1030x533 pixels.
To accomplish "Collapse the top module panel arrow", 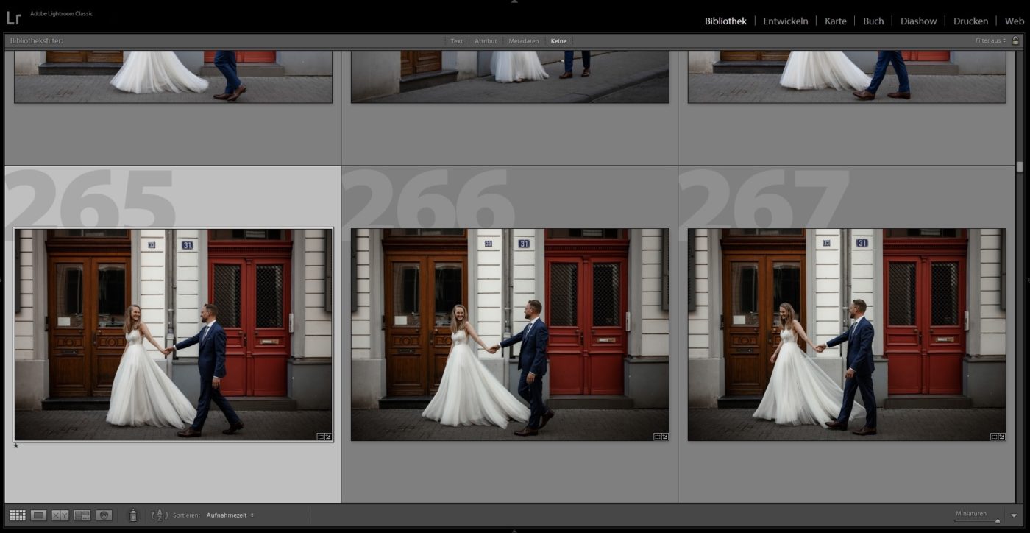I will tap(514, 2).
